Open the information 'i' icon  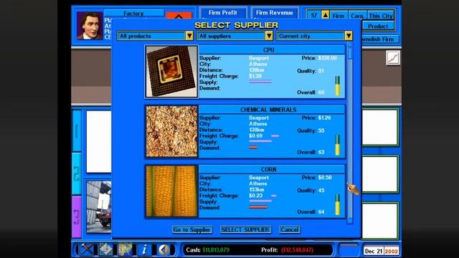point(144,249)
